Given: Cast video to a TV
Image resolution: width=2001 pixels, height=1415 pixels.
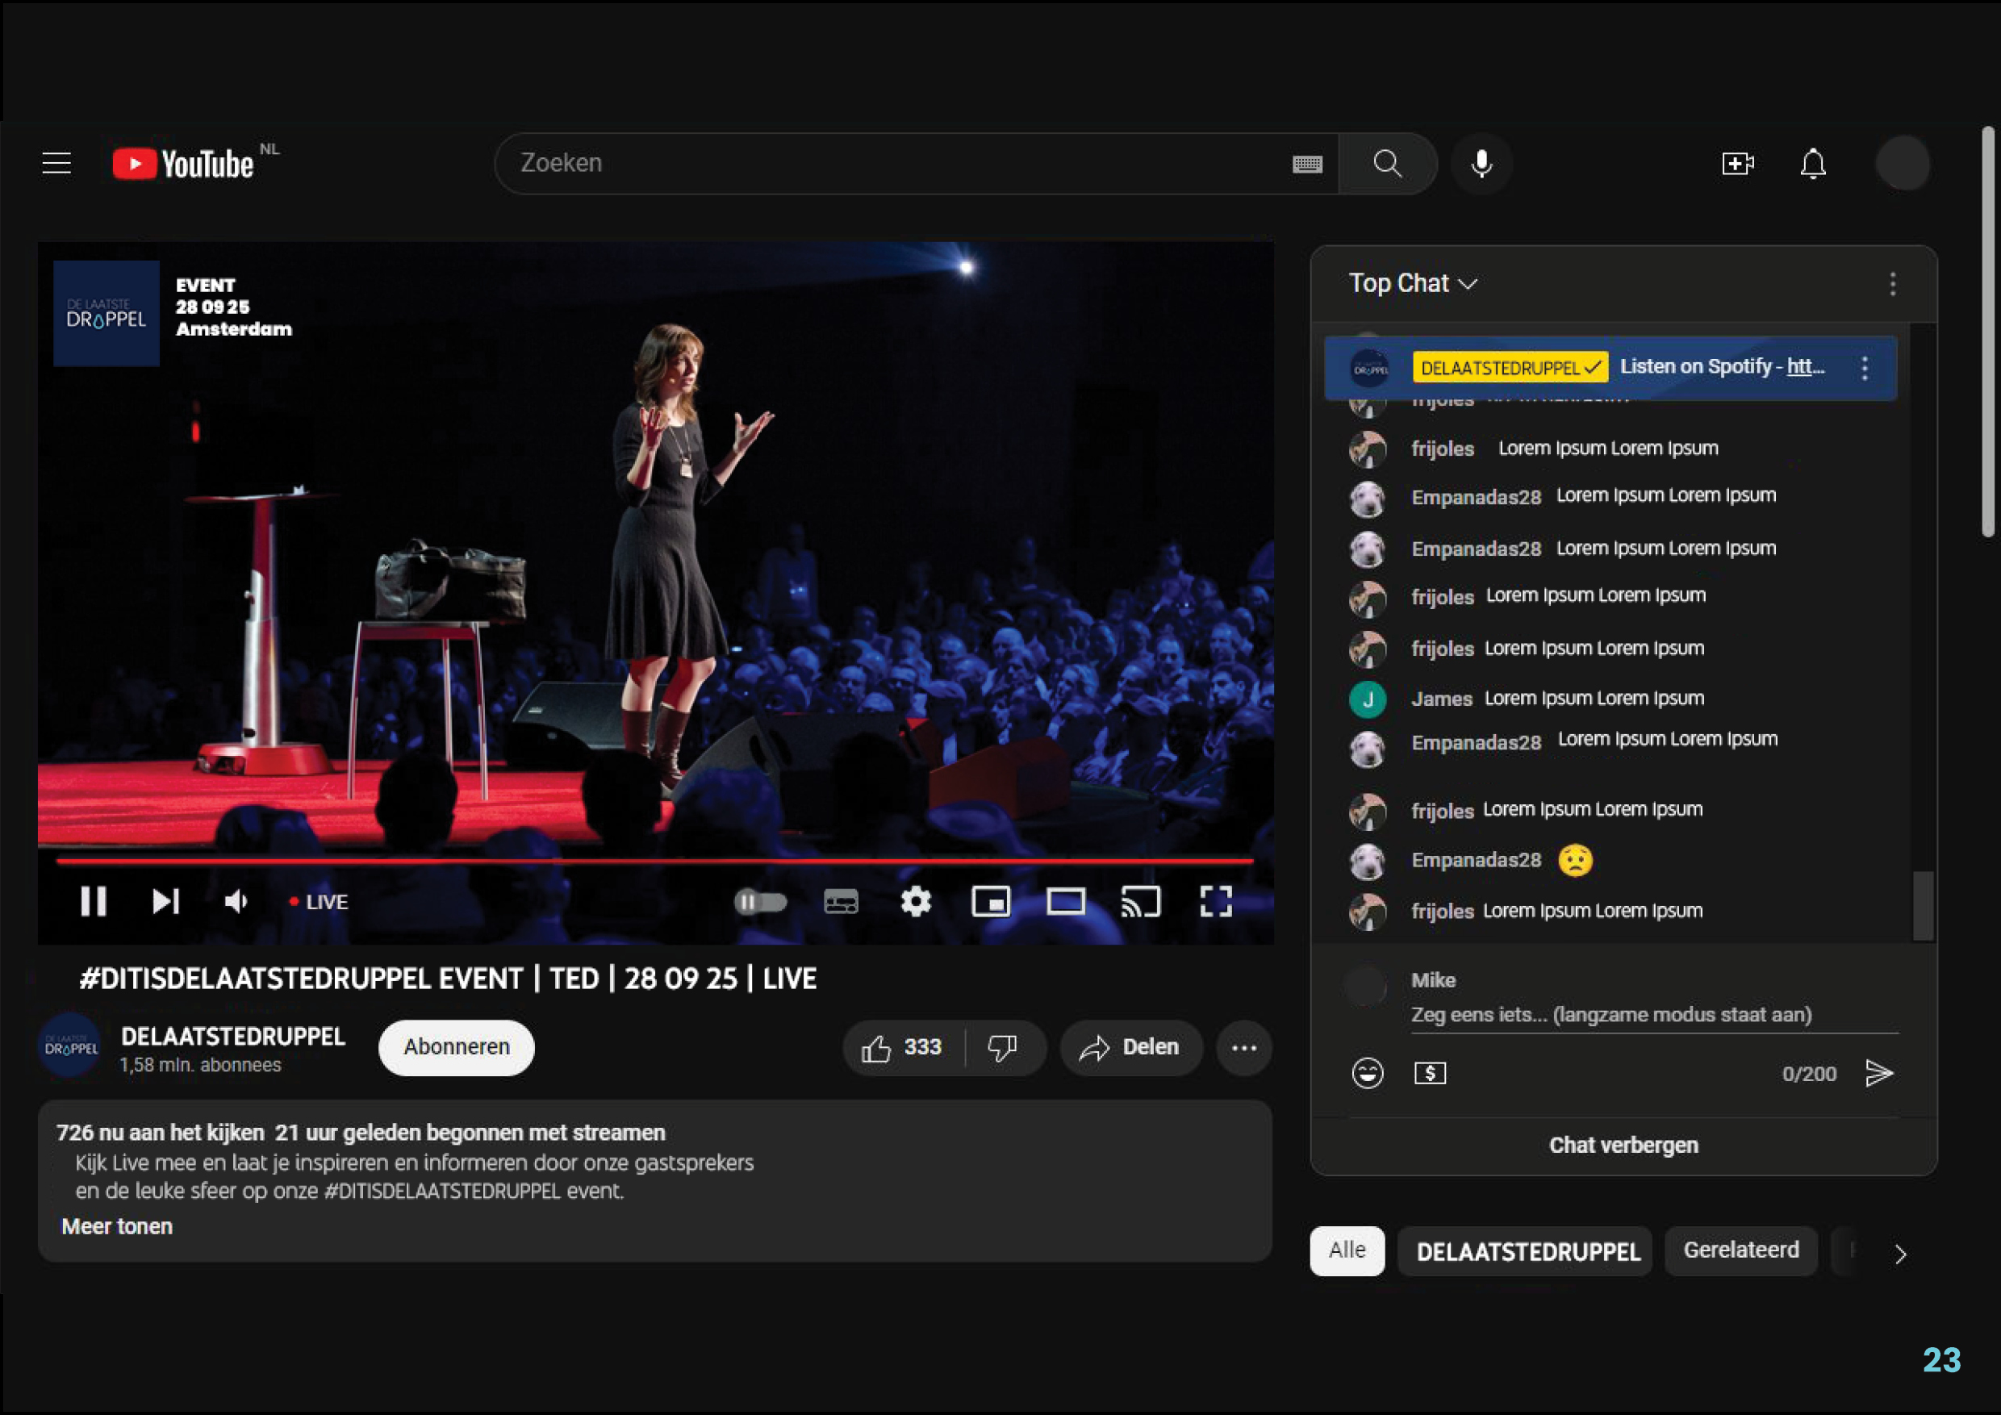Looking at the screenshot, I should point(1140,902).
